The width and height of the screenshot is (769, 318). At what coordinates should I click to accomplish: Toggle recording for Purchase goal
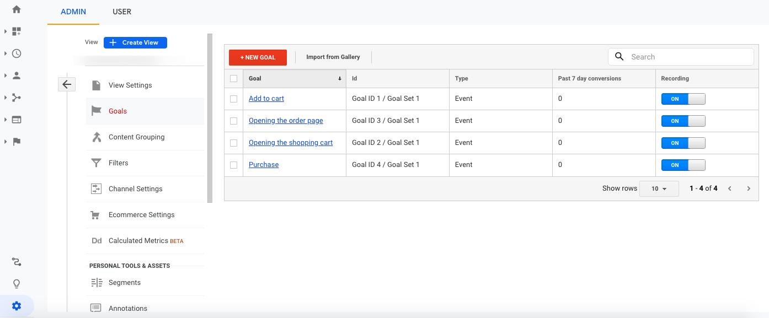683,165
